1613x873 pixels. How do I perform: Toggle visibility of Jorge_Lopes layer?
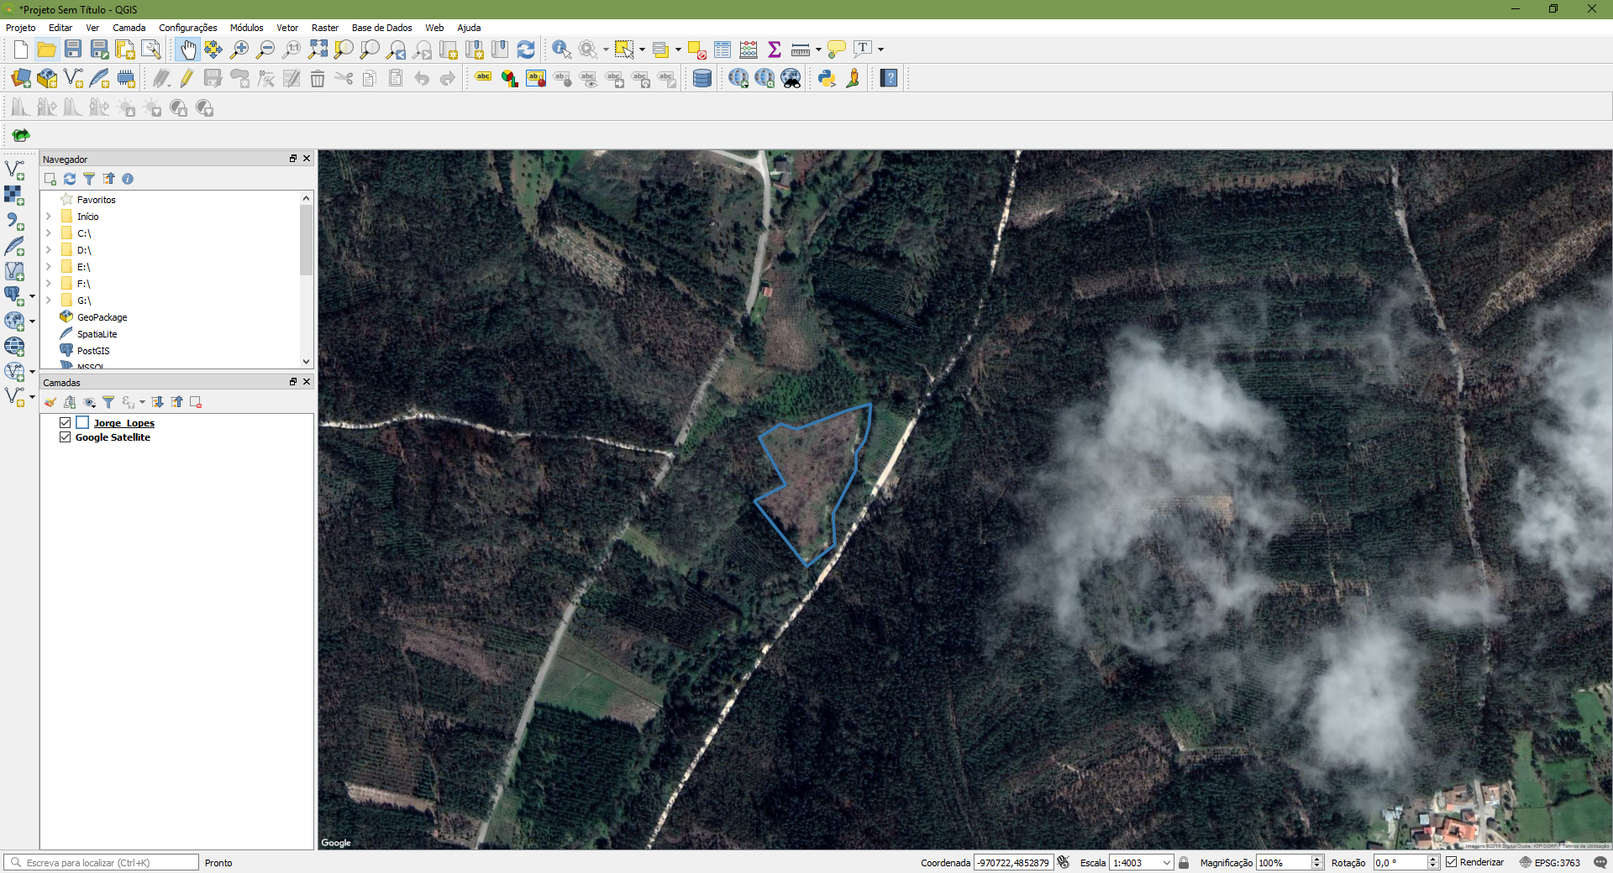[x=65, y=423]
